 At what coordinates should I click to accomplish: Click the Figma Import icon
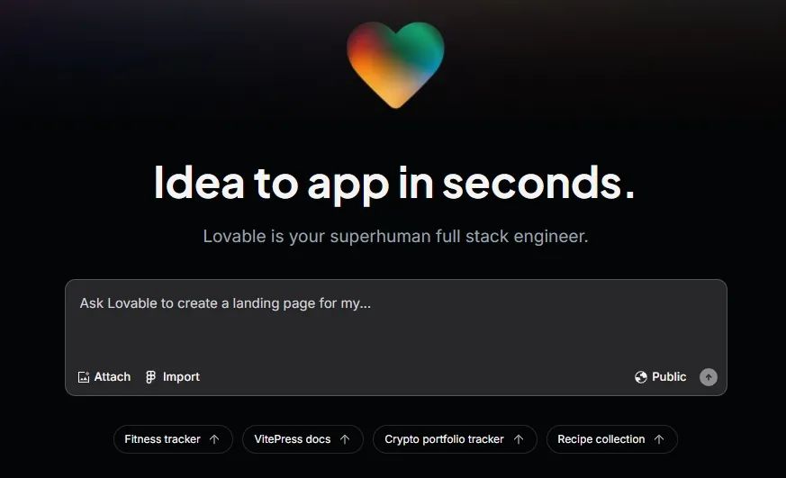(151, 377)
